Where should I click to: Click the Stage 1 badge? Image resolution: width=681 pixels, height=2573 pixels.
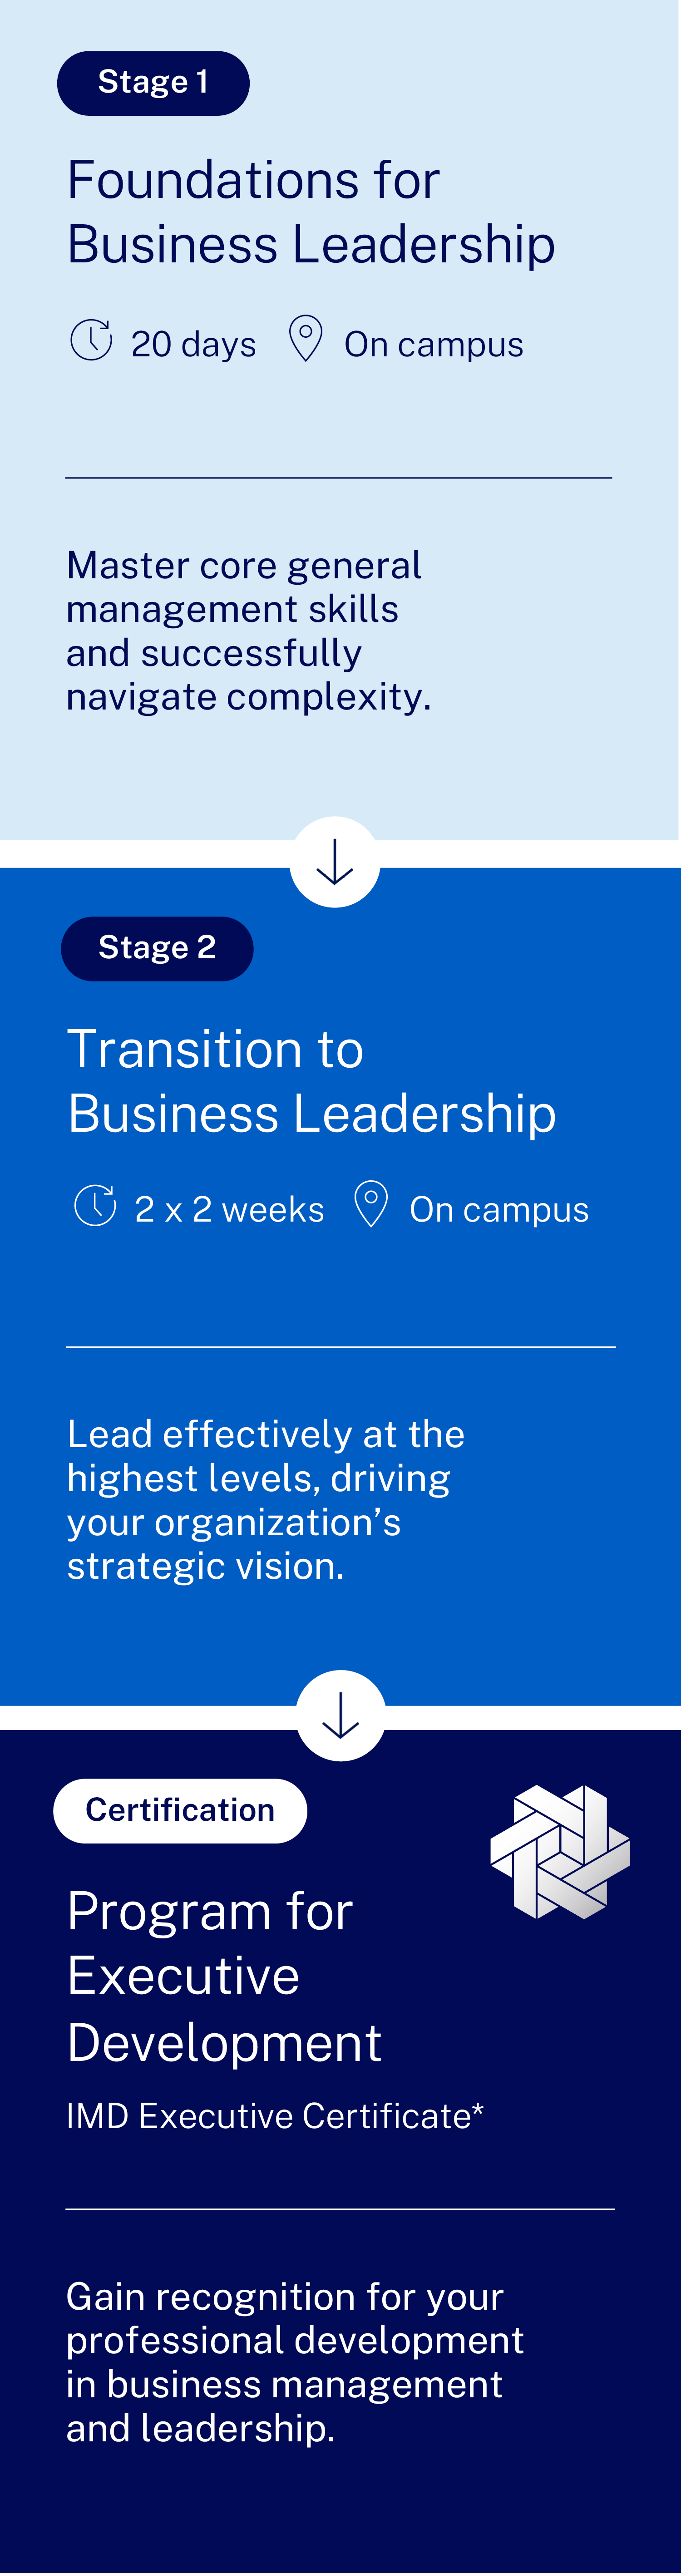click(x=153, y=83)
